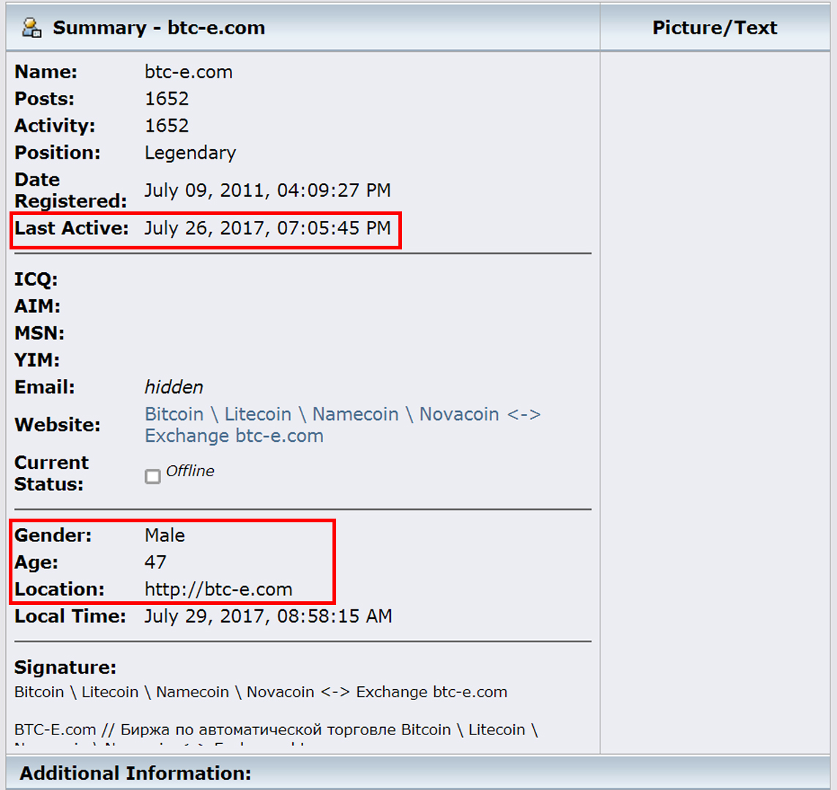837x790 pixels.
Task: Click the signature line ending Exchange btc-e.com
Action: 261,692
